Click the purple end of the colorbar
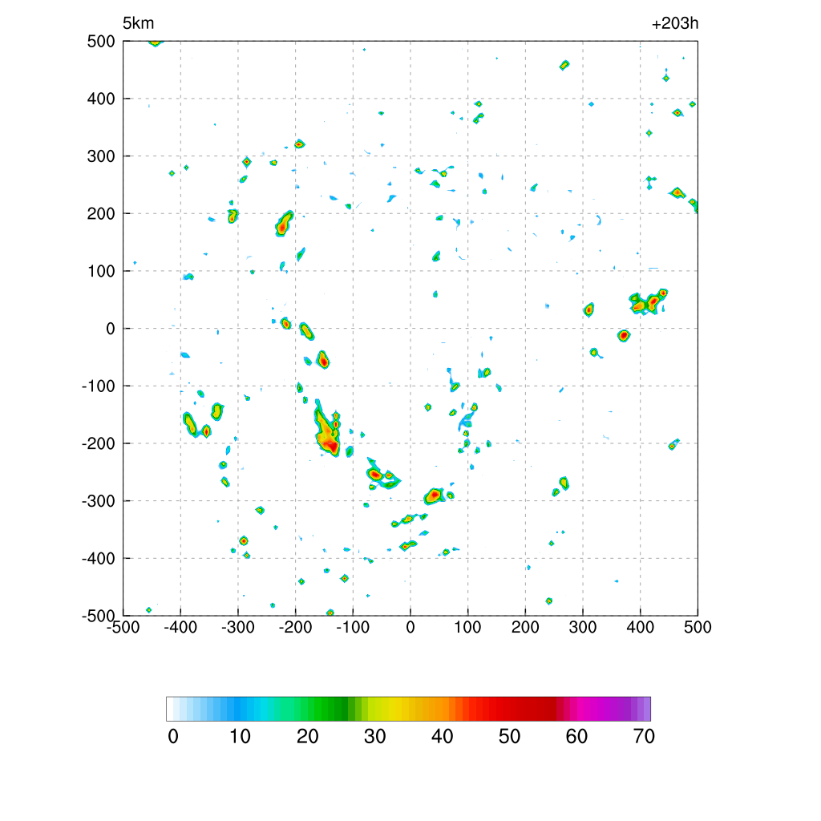The height and width of the screenshot is (821, 821). (641, 709)
